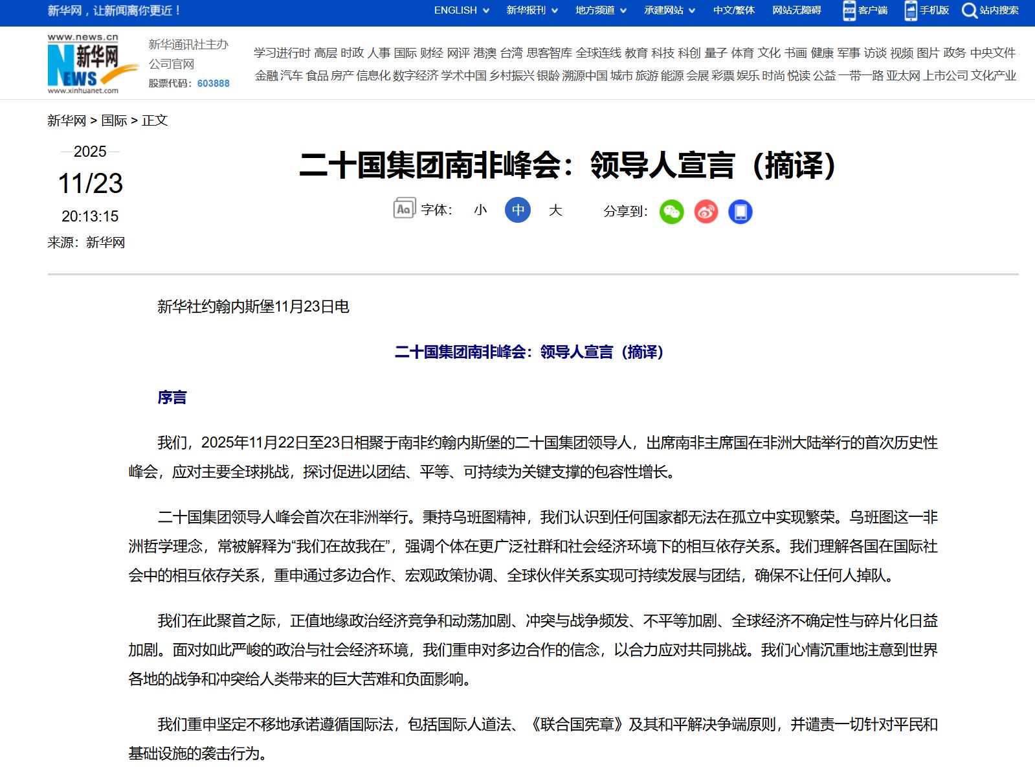This screenshot has width=1035, height=774.
Task: Expand the 地方频道 dropdown
Action: (x=601, y=10)
